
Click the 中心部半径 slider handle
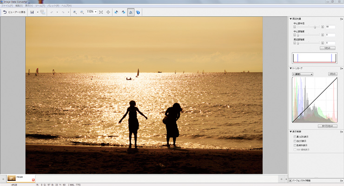click(315, 27)
